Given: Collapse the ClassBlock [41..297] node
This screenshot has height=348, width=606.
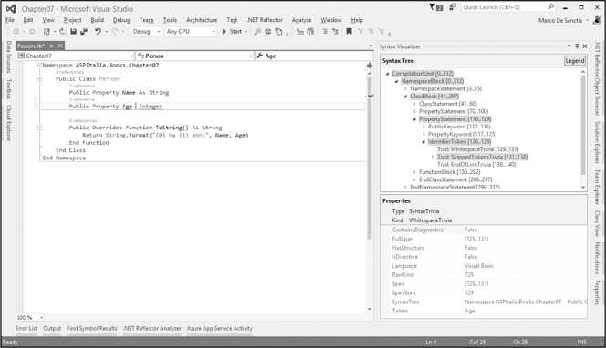Looking at the screenshot, I should point(405,97).
